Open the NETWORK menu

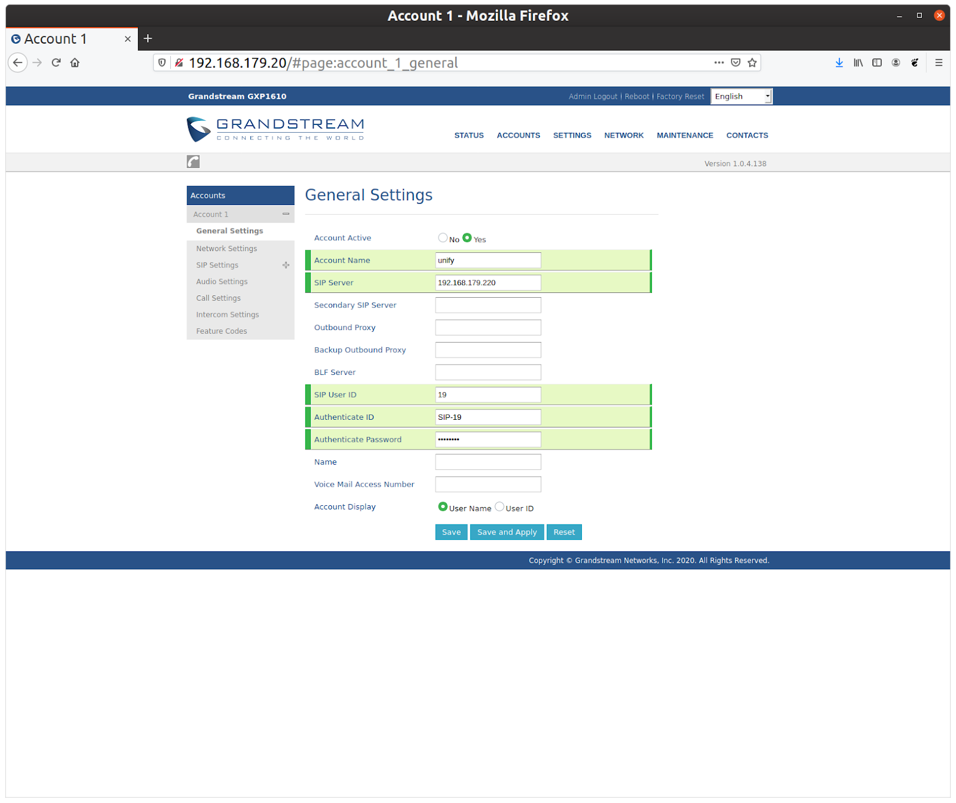624,136
